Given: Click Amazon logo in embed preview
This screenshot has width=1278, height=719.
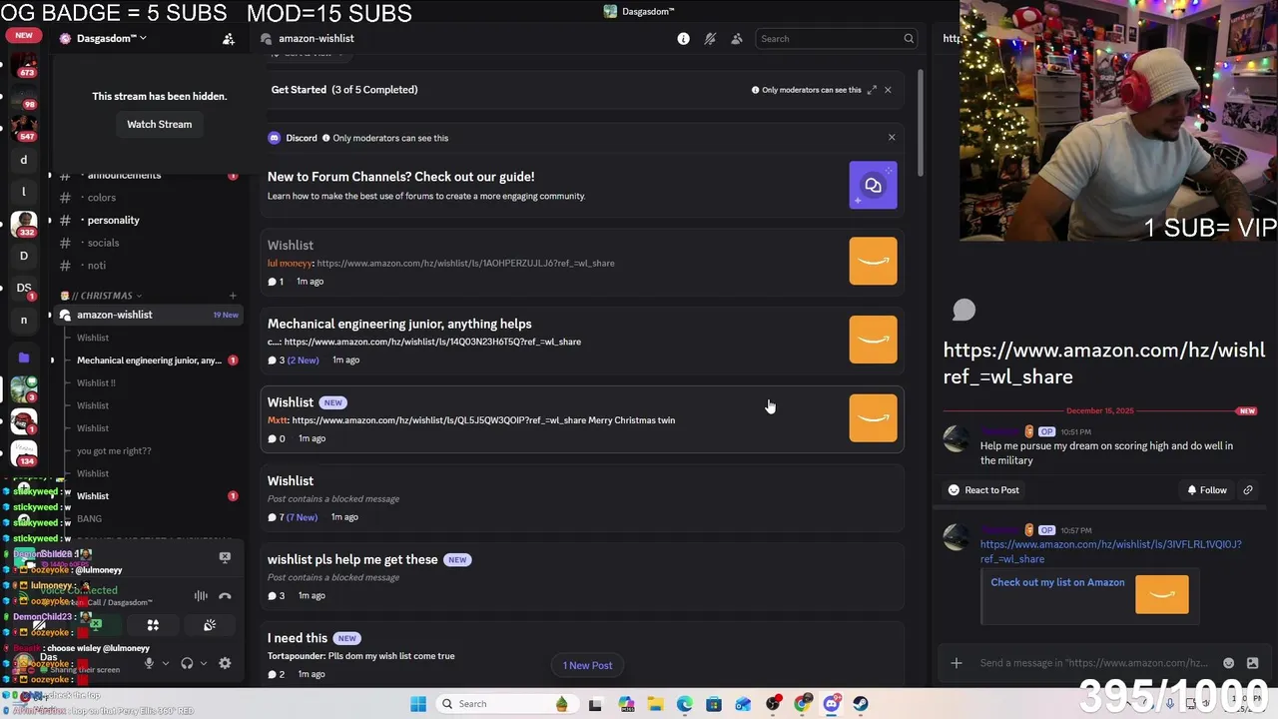Looking at the screenshot, I should 1162,594.
